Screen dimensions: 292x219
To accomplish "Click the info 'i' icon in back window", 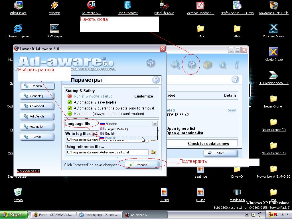I will (237, 65).
